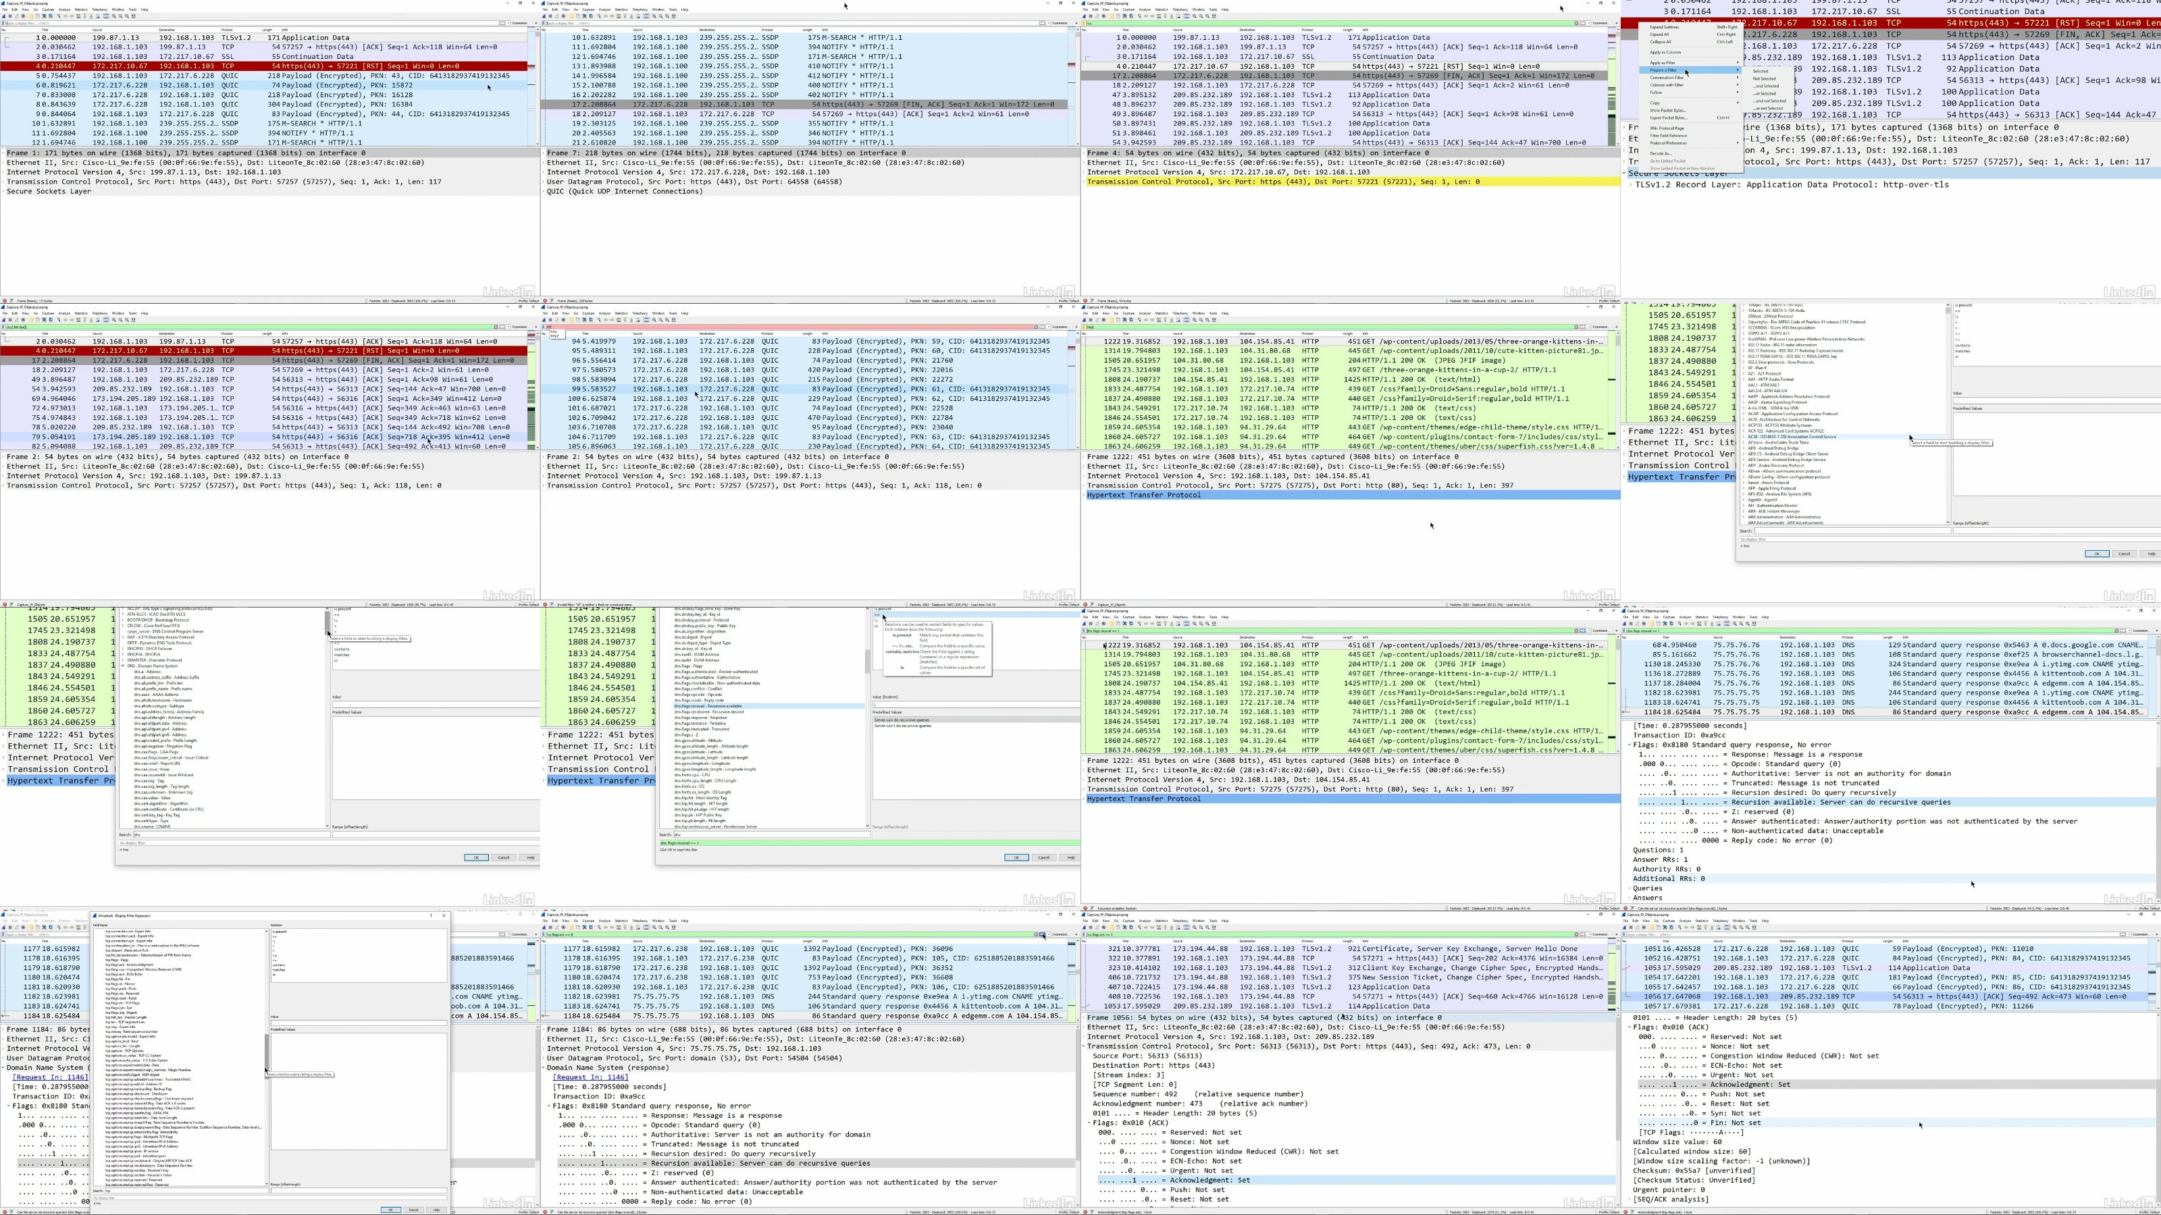Pick '...and not Selected' in the submenu

1770,101
